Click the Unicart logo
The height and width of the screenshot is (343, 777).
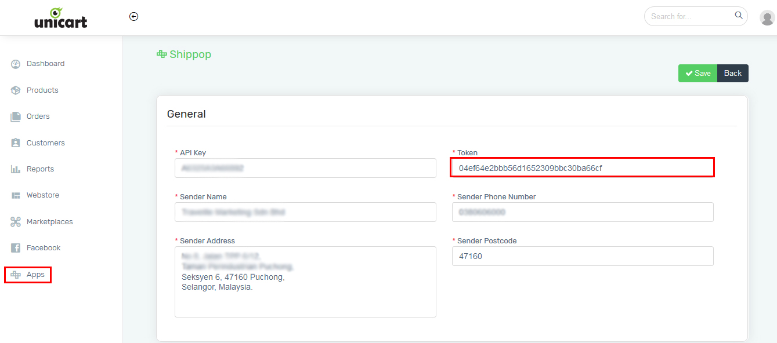[x=60, y=17]
